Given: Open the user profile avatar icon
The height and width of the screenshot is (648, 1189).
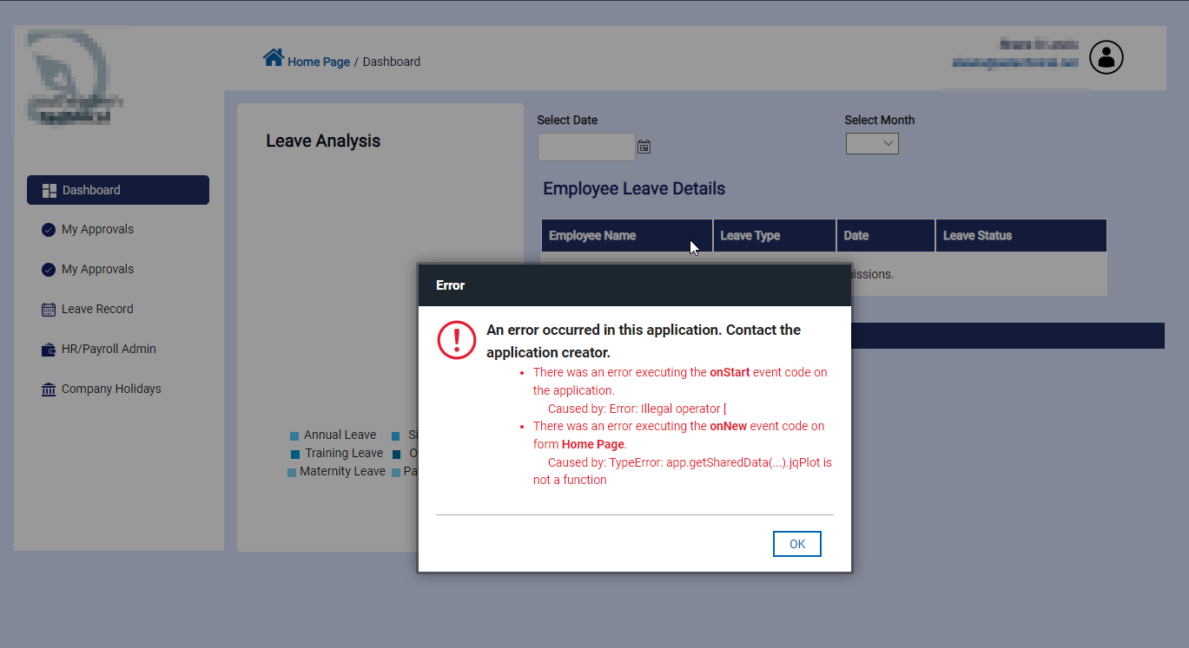Looking at the screenshot, I should [x=1106, y=58].
